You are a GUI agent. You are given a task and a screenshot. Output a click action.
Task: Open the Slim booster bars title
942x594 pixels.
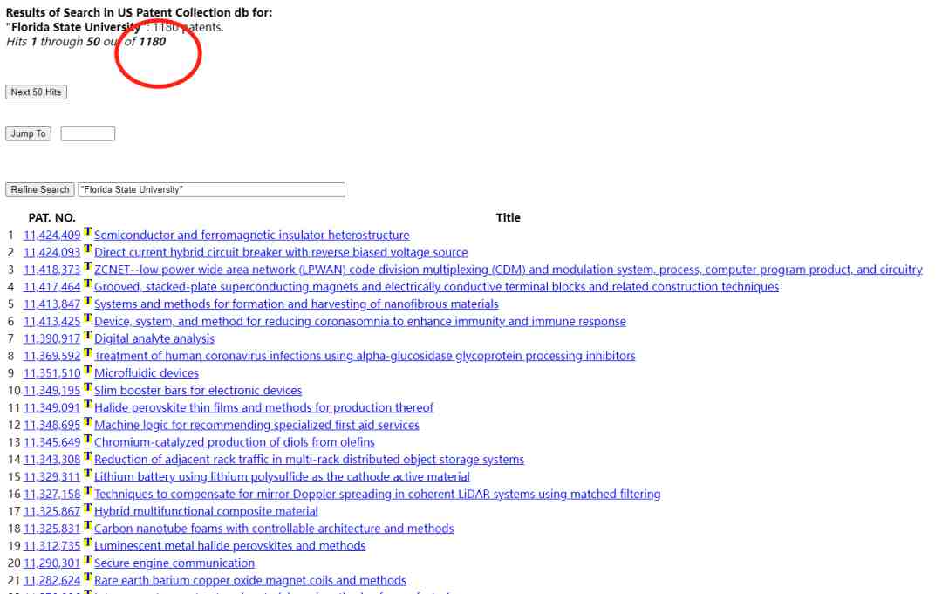coord(198,391)
